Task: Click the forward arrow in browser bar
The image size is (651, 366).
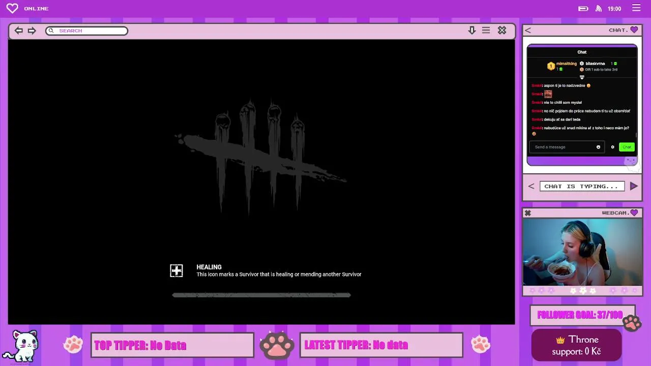Action: point(32,30)
